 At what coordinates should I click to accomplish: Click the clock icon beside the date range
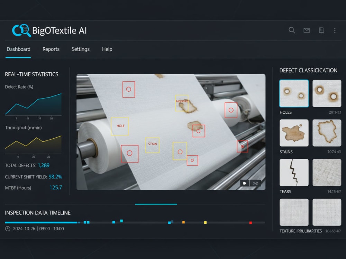click(8, 229)
